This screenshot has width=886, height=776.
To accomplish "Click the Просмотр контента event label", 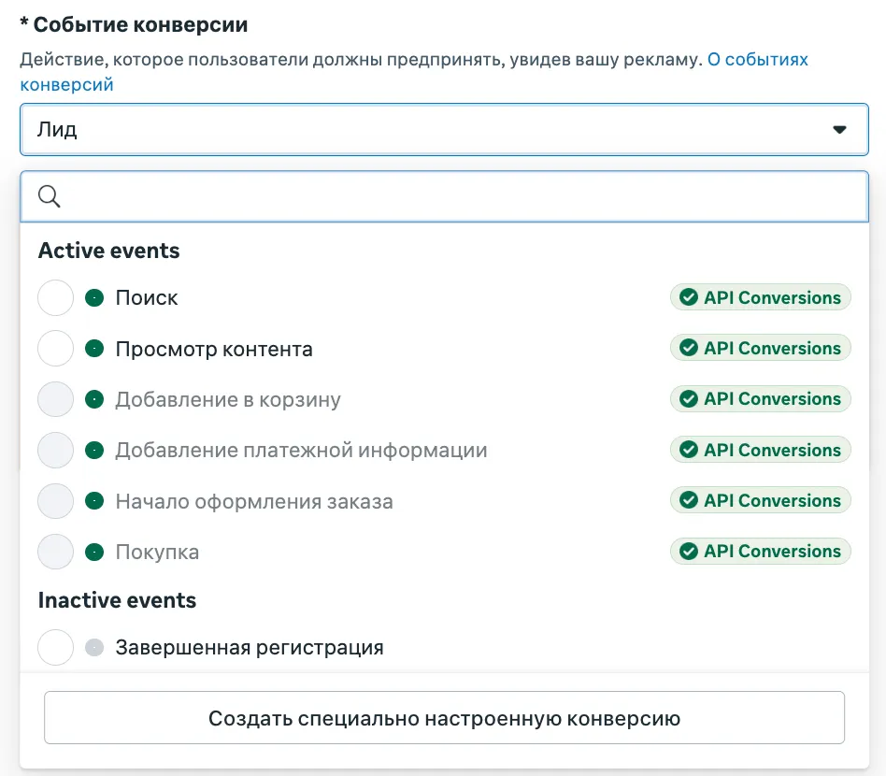I will (214, 350).
